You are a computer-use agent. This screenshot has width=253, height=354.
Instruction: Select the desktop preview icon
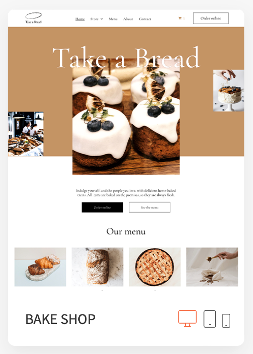pyautogui.click(x=187, y=319)
